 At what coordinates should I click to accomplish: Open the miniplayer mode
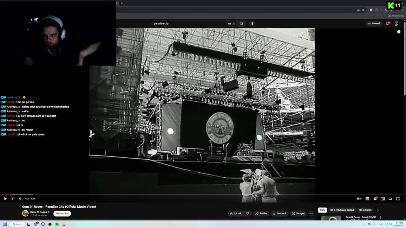pos(383,199)
